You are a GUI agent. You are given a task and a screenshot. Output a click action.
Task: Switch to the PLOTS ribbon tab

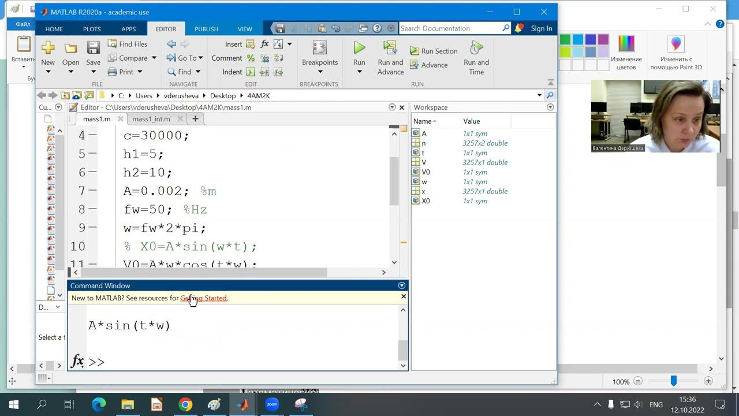click(x=91, y=29)
